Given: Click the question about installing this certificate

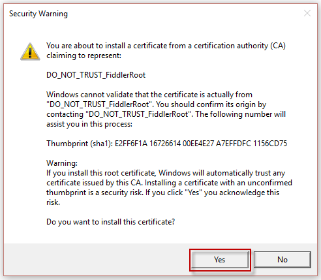Looking at the screenshot, I should tap(110, 222).
